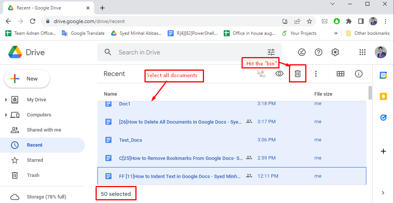Open the Syed Minhal Abbas bookmark
The image size is (394, 203).
click(136, 33)
